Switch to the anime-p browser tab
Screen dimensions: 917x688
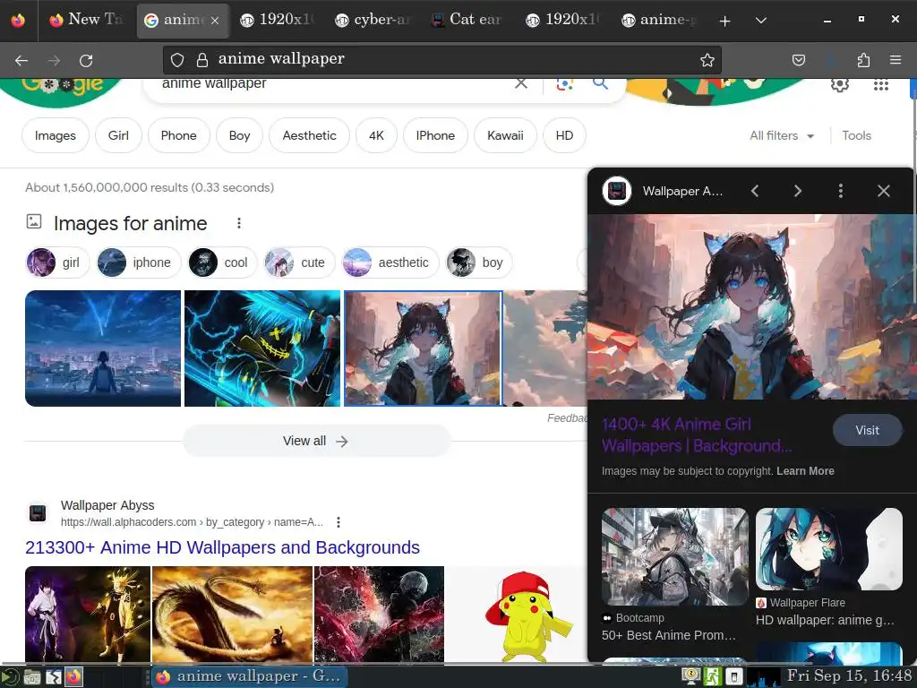tap(660, 20)
